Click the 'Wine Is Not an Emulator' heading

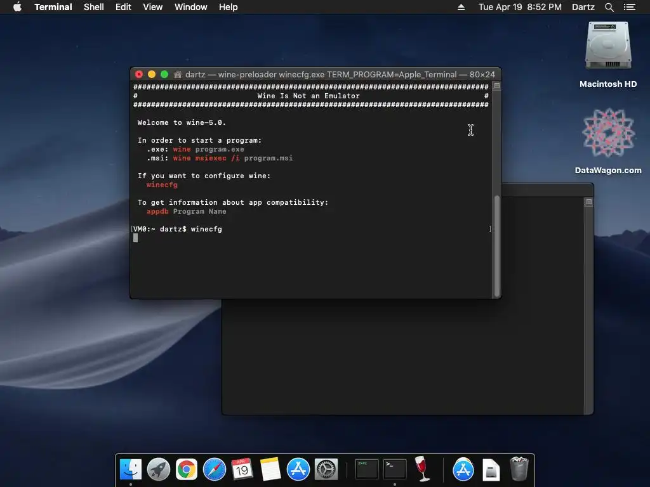tap(308, 96)
